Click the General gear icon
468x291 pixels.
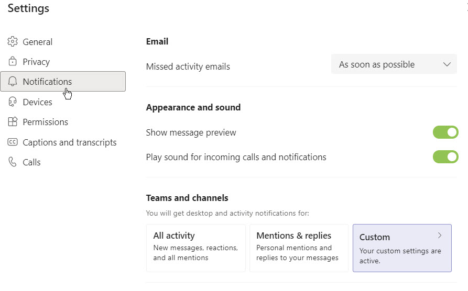(13, 42)
